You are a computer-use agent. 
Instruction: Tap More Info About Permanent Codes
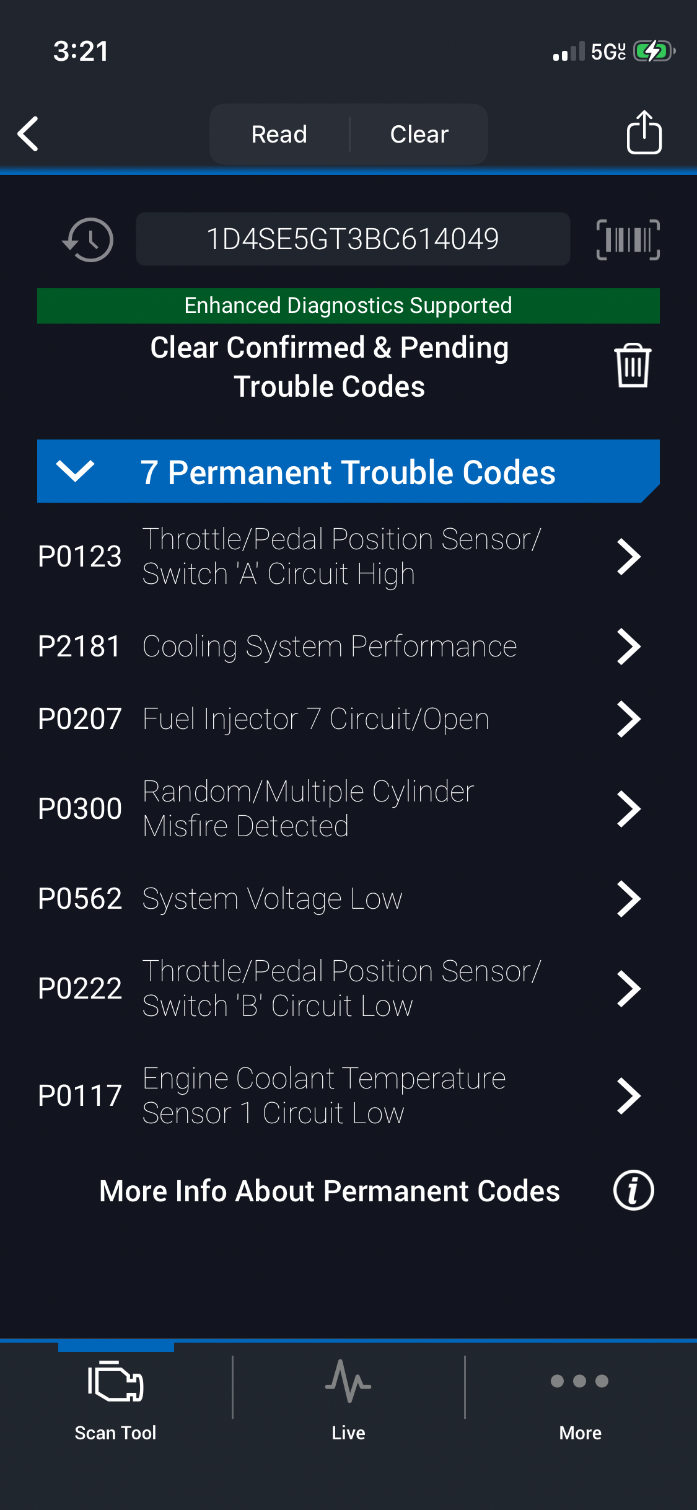(330, 1191)
